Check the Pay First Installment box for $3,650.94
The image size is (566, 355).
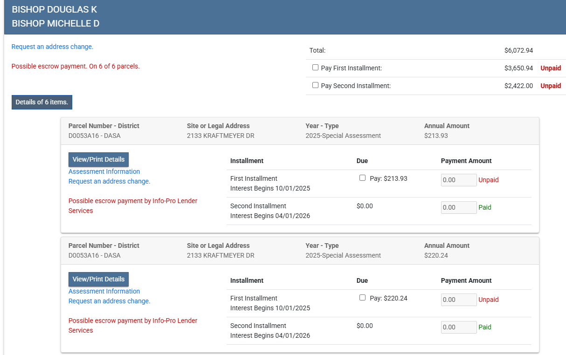pos(316,68)
